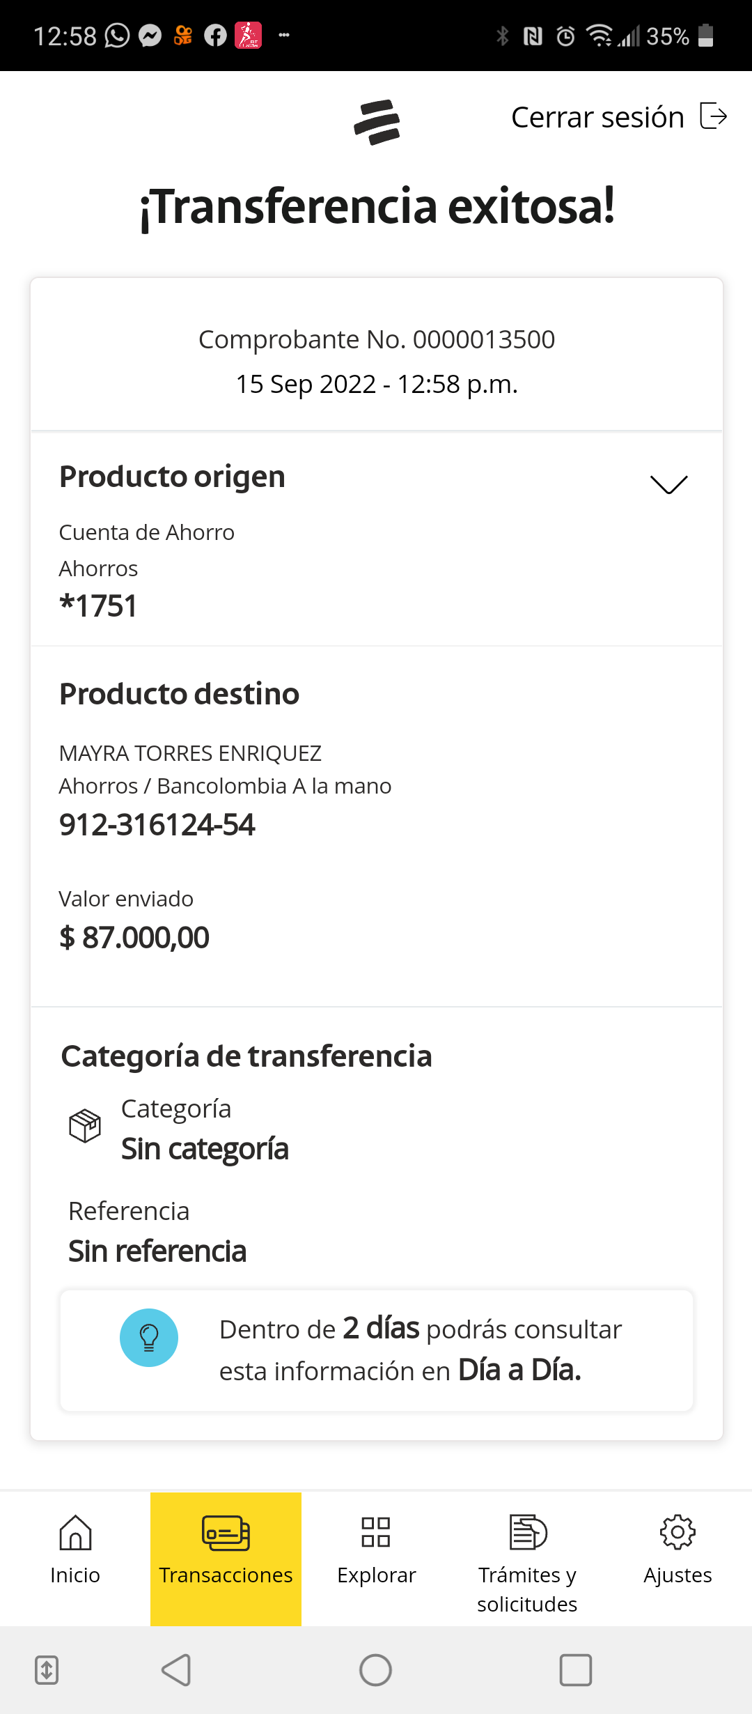The image size is (752, 1714).
Task: Click the logout arrow icon
Action: (713, 116)
